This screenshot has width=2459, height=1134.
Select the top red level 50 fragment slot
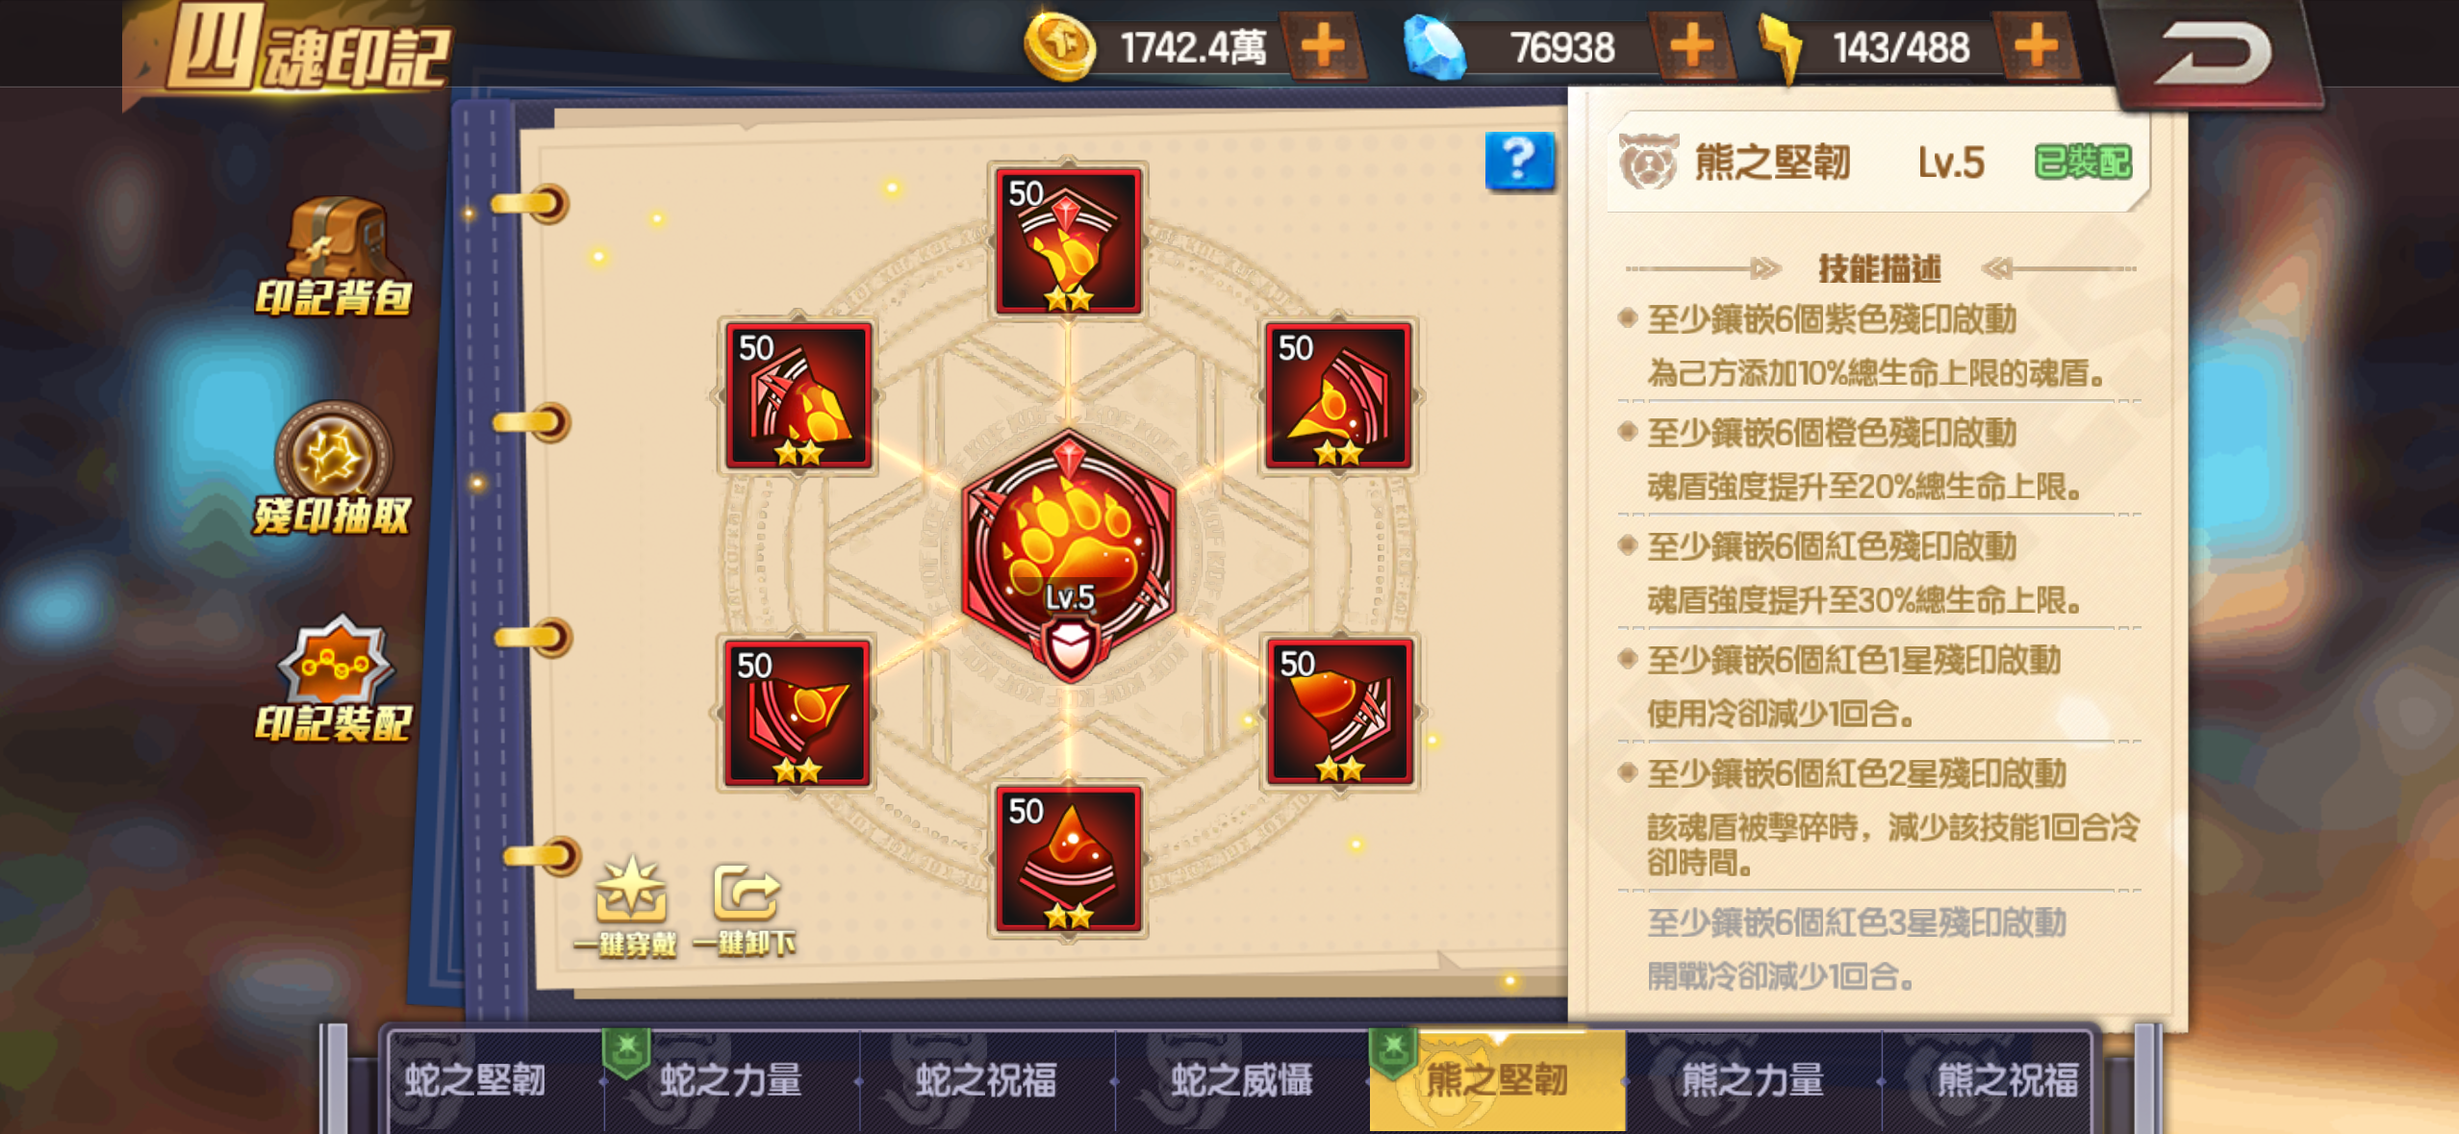[x=1069, y=240]
